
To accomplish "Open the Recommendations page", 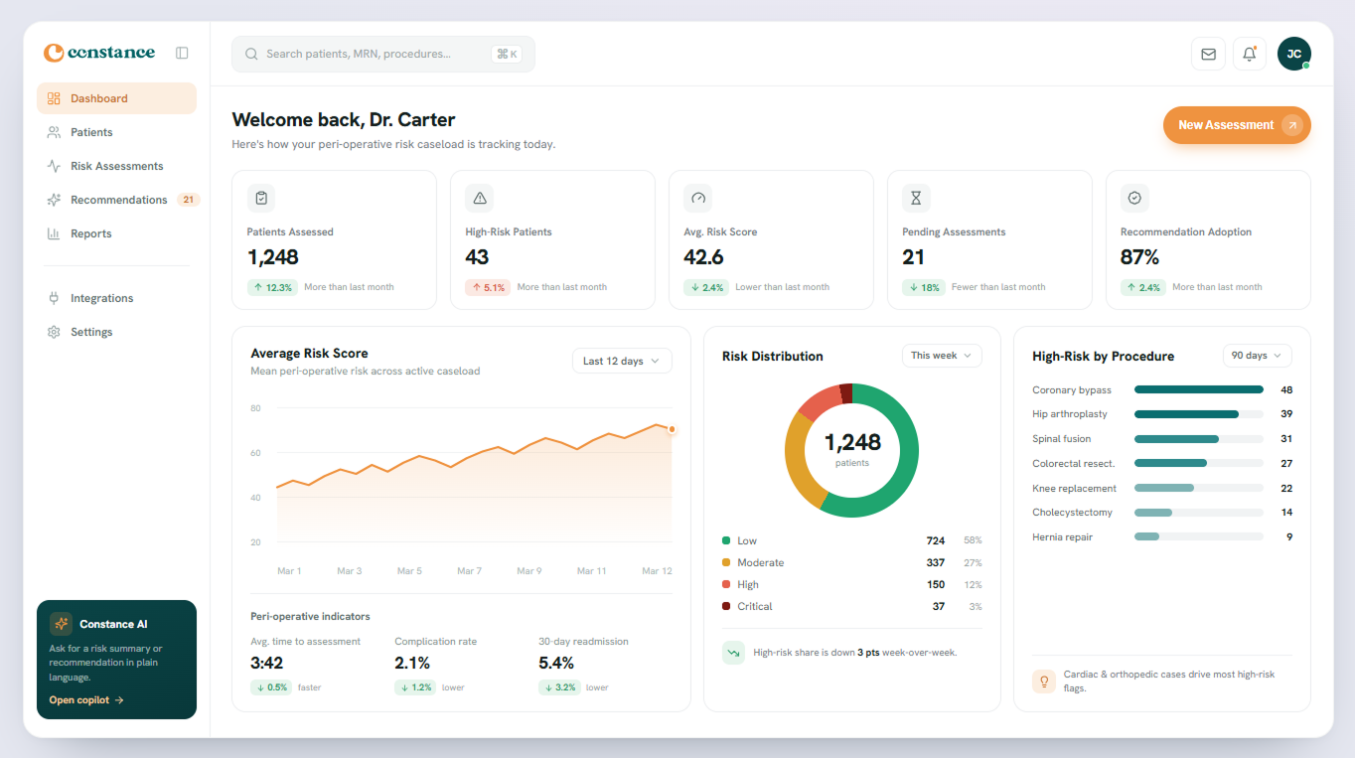I will 116,200.
